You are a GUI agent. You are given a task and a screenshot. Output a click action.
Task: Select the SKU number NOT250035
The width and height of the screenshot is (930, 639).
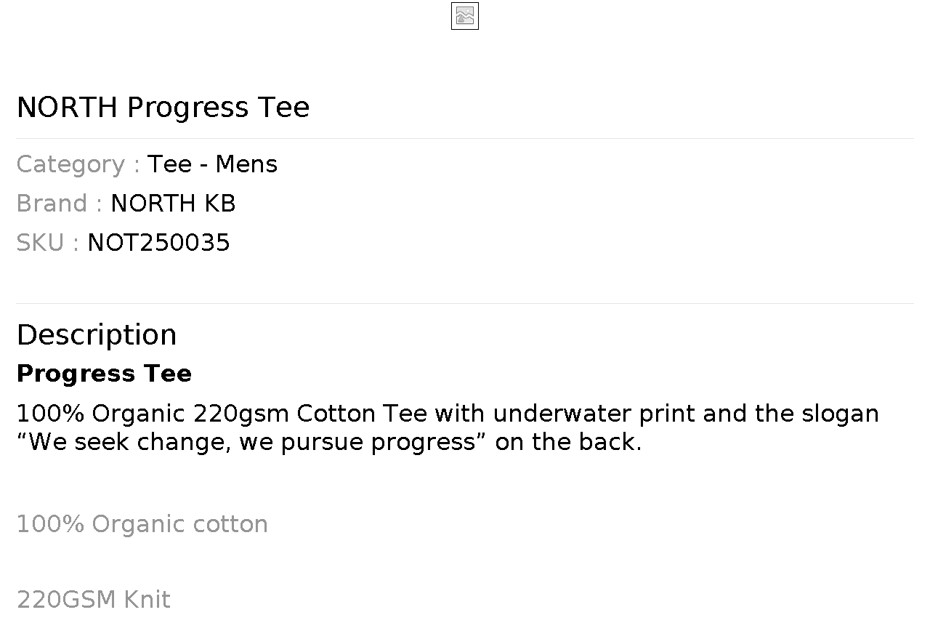pyautogui.click(x=158, y=243)
